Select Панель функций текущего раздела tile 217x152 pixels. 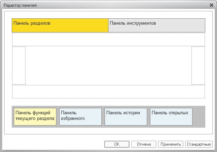(x=35, y=117)
